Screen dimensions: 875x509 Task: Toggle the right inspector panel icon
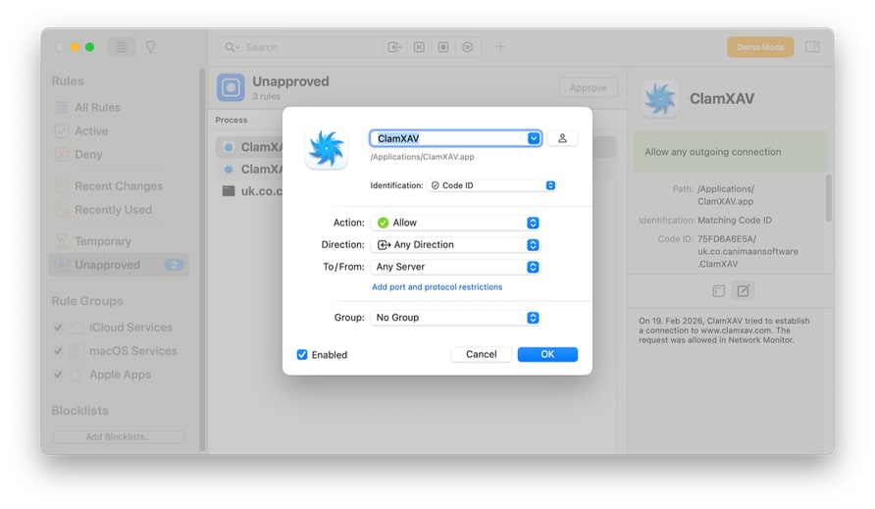[812, 47]
